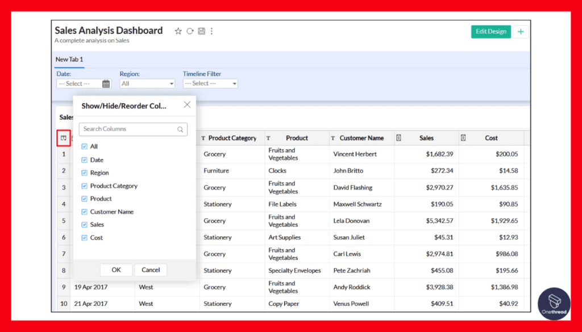582x332 pixels.
Task: Confirm column selection with OK
Action: point(116,270)
